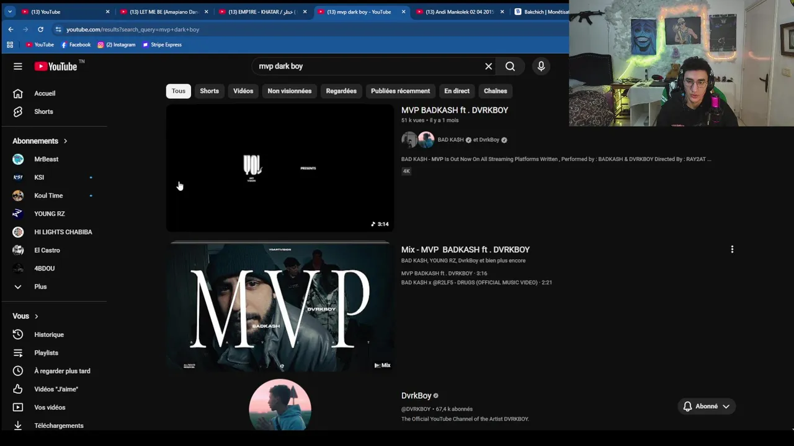Open the three-dot menu for the MVP mix

click(732, 249)
